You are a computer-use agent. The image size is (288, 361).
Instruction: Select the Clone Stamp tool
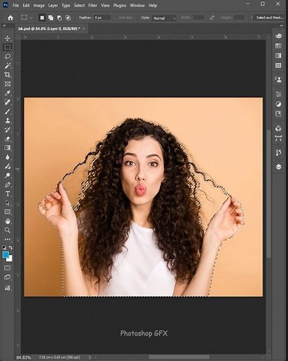8,120
